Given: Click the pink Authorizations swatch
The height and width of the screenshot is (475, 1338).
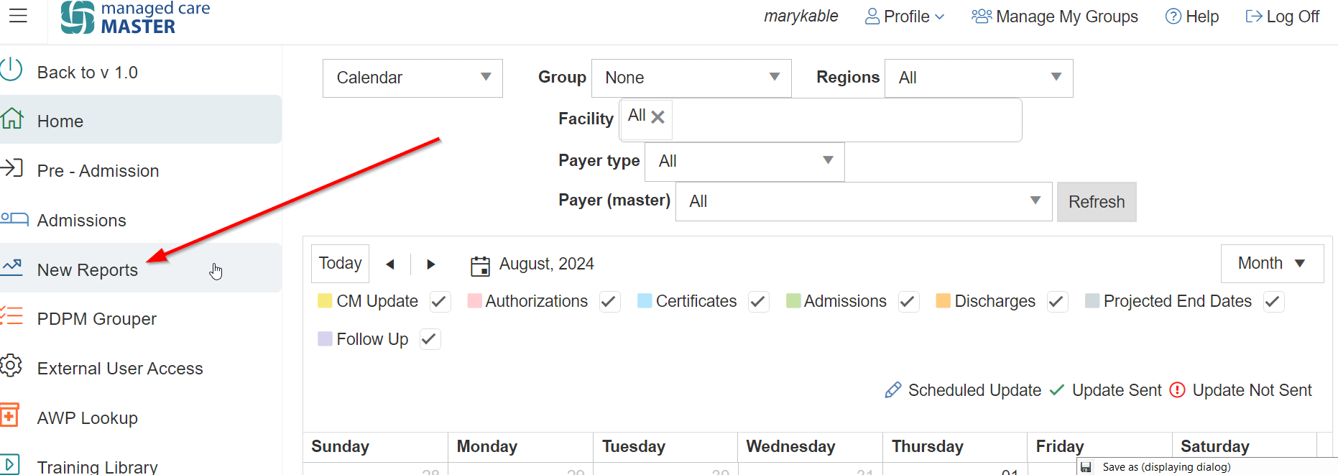Looking at the screenshot, I should [x=474, y=300].
